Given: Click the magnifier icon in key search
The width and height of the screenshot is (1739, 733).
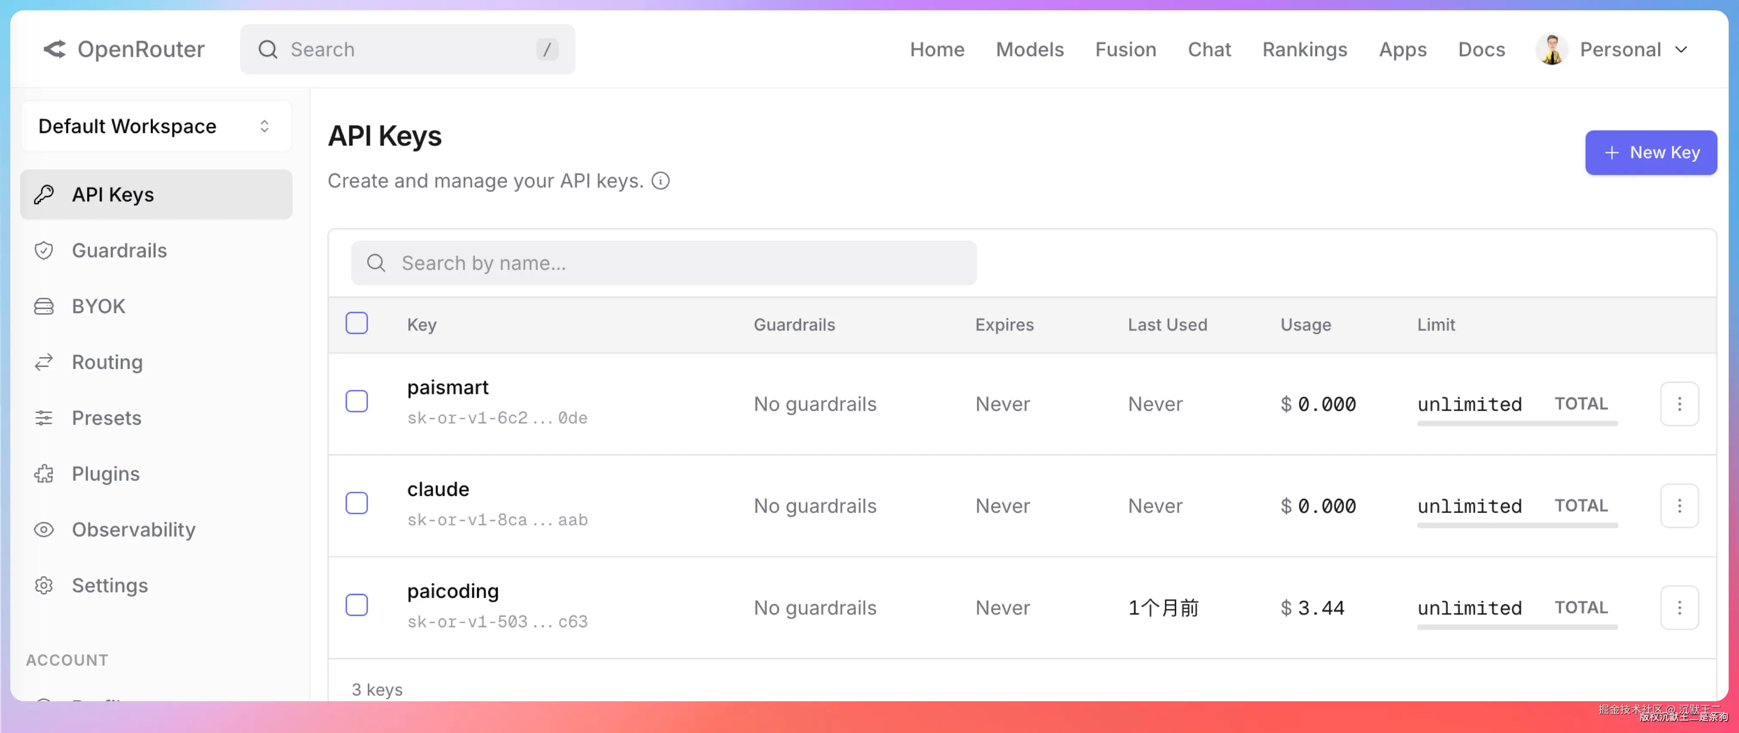Looking at the screenshot, I should point(376,263).
